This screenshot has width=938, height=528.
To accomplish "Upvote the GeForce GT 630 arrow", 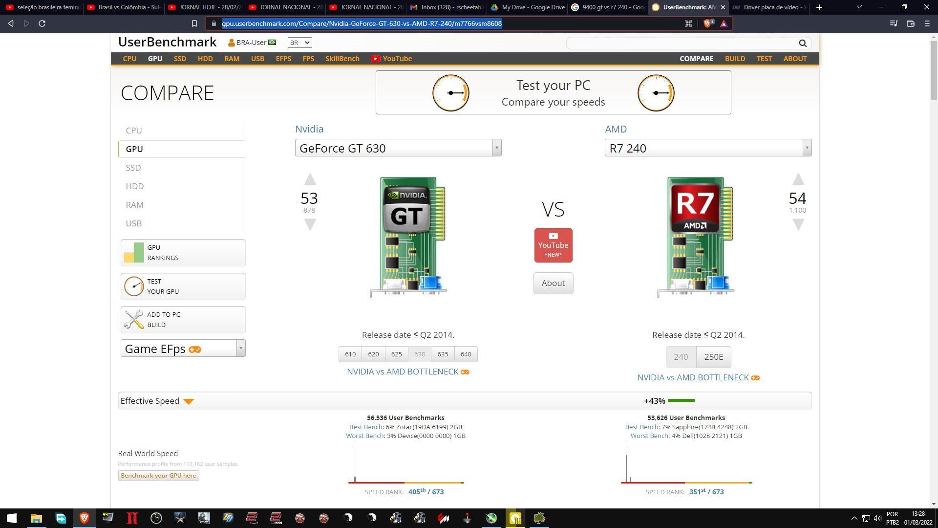I will click(310, 179).
